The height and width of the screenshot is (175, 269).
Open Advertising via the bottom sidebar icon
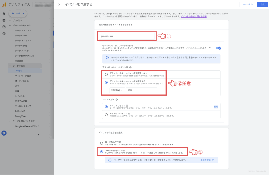(4, 33)
